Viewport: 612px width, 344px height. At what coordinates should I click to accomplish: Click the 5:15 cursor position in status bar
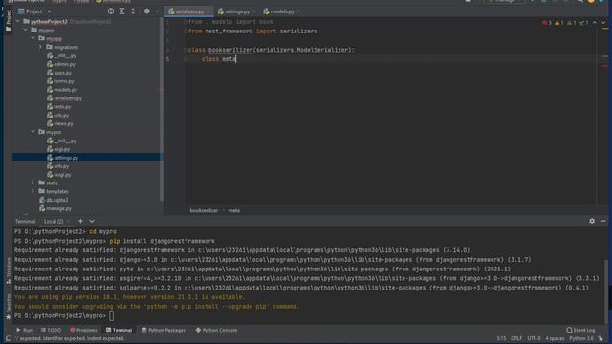coord(501,338)
